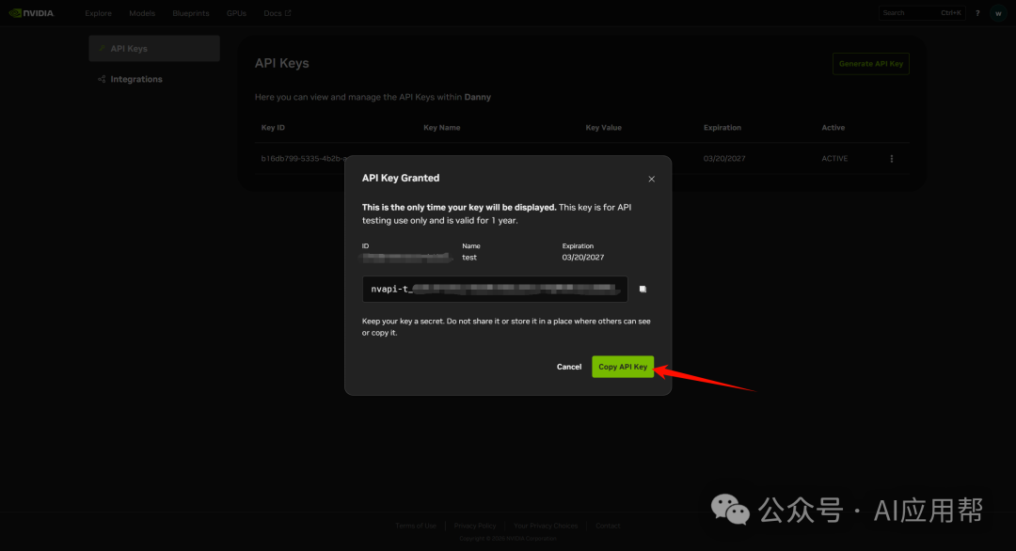Open the Explore menu
The height and width of the screenshot is (551, 1016).
(98, 13)
